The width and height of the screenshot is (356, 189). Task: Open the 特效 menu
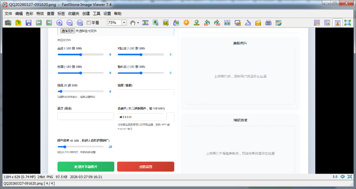(40, 14)
